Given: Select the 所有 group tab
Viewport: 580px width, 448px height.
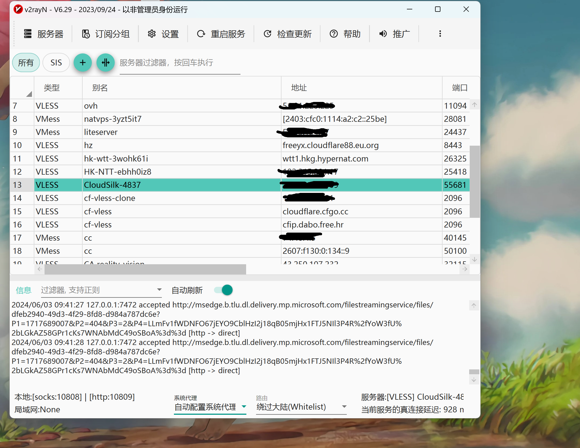Looking at the screenshot, I should coord(26,63).
